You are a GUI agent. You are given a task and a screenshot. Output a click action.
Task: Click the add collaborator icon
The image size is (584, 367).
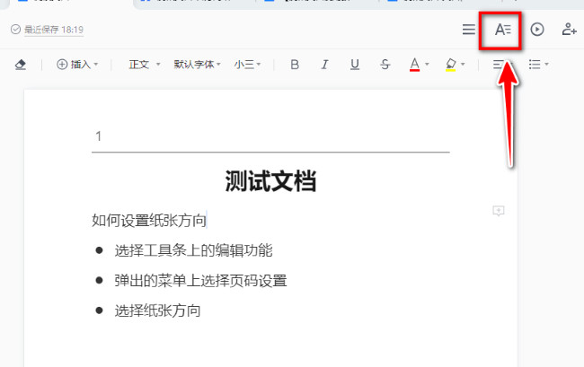click(569, 30)
